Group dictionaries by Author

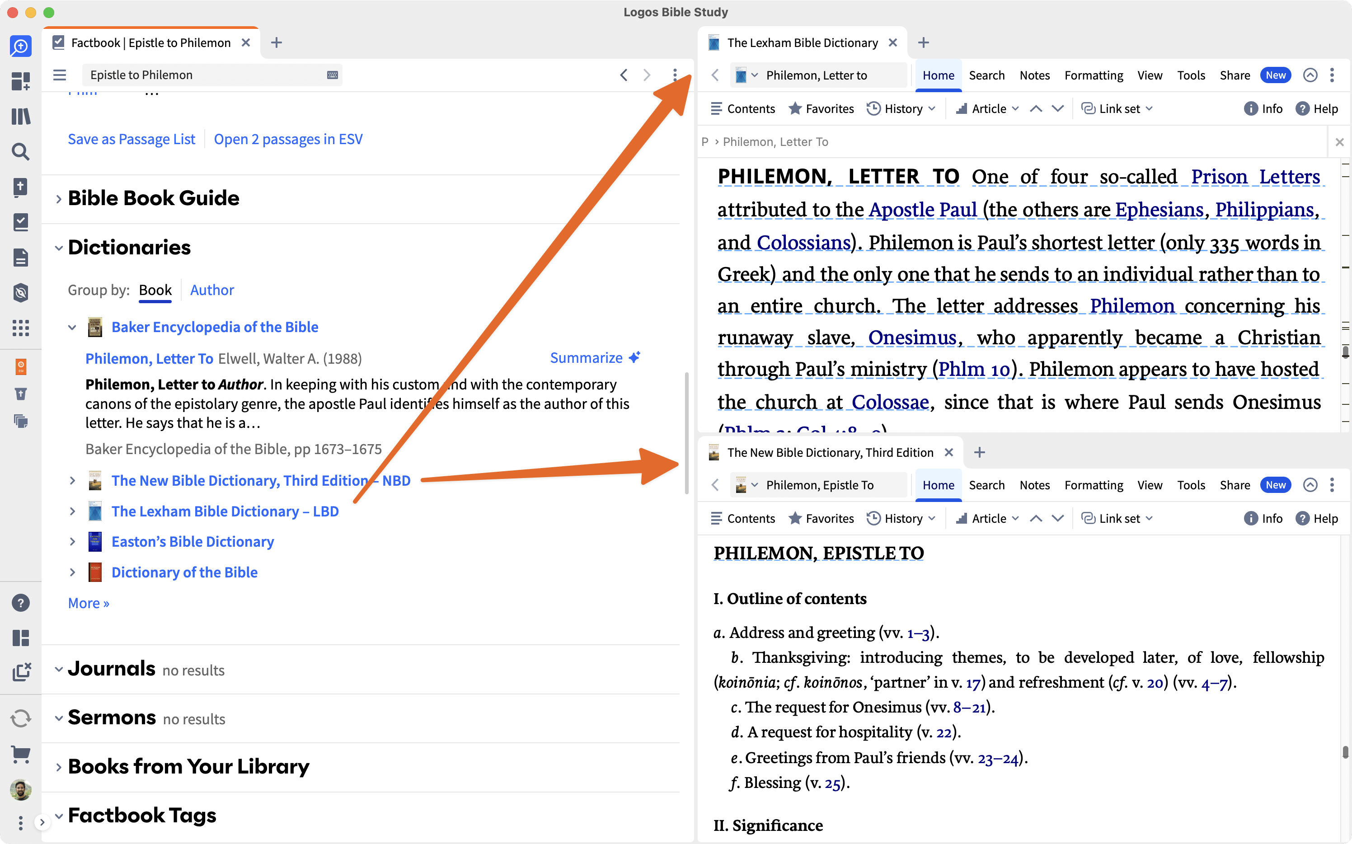(x=211, y=290)
